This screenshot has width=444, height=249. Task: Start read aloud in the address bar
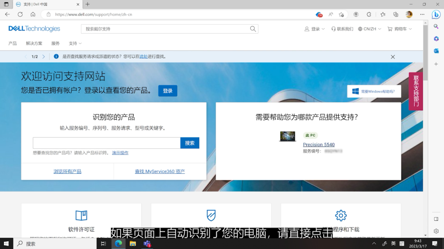point(330,14)
